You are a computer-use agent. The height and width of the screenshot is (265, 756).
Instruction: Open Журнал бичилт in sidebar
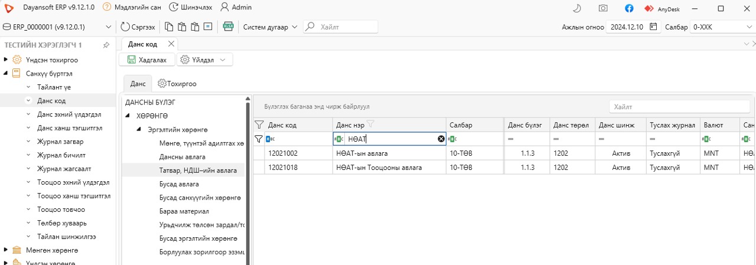(61, 155)
